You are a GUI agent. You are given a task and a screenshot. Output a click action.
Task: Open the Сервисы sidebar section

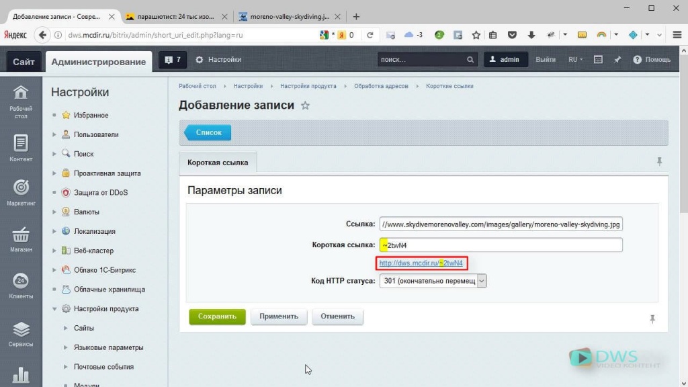(x=21, y=333)
